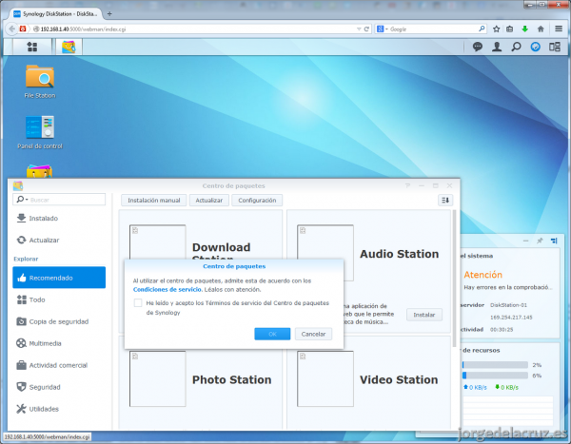
Task: Open the DSM main menu grid icon
Action: 32,47
